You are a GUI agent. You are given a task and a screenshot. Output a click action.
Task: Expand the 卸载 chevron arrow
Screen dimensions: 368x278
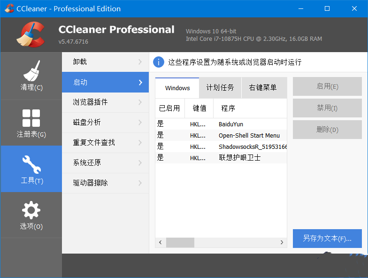(140, 62)
